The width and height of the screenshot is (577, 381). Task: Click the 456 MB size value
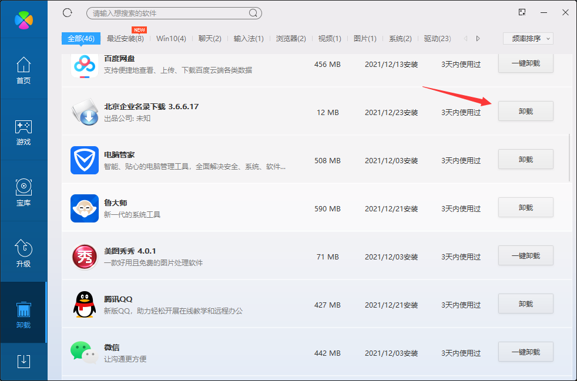(x=327, y=65)
